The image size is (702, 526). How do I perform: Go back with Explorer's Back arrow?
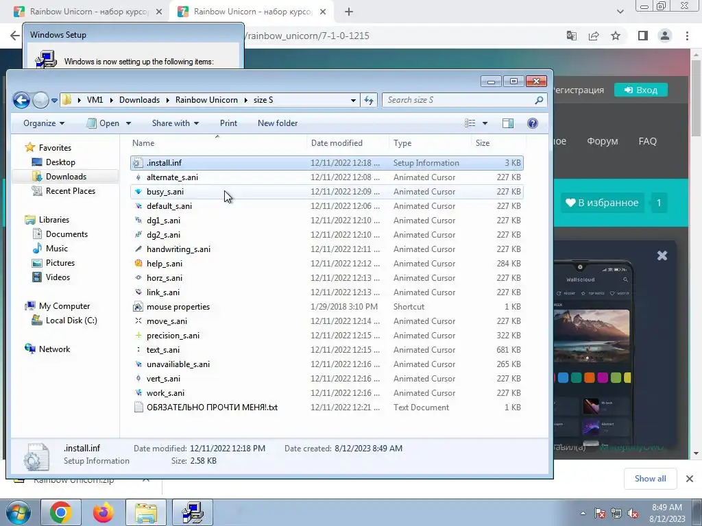(21, 100)
